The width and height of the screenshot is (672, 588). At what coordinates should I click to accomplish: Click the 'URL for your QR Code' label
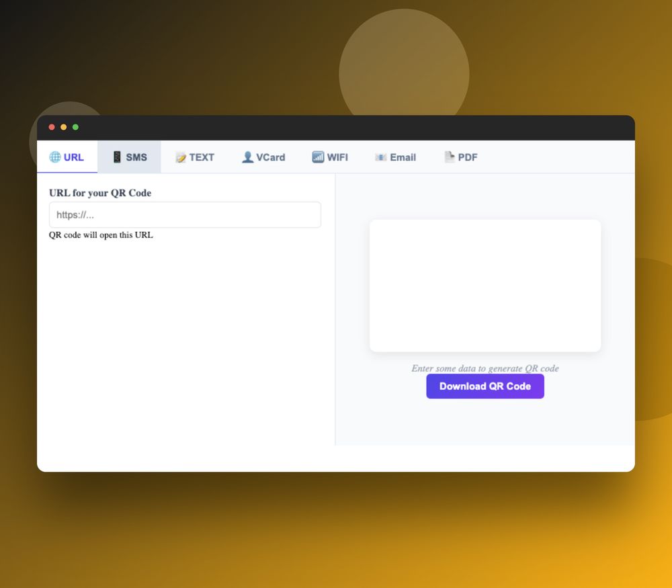(100, 193)
